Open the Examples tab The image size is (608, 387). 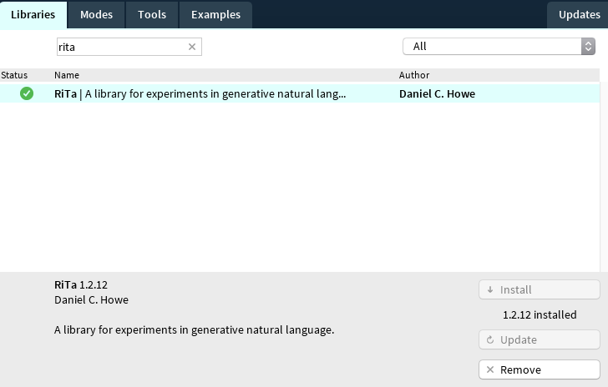point(215,15)
